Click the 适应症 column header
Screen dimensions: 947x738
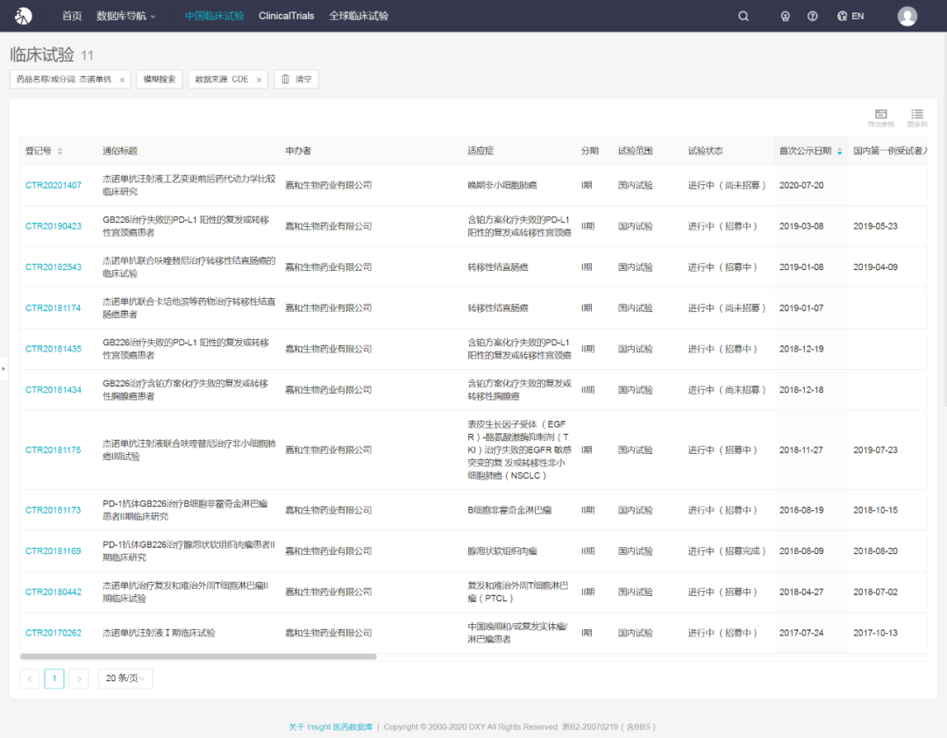[481, 151]
